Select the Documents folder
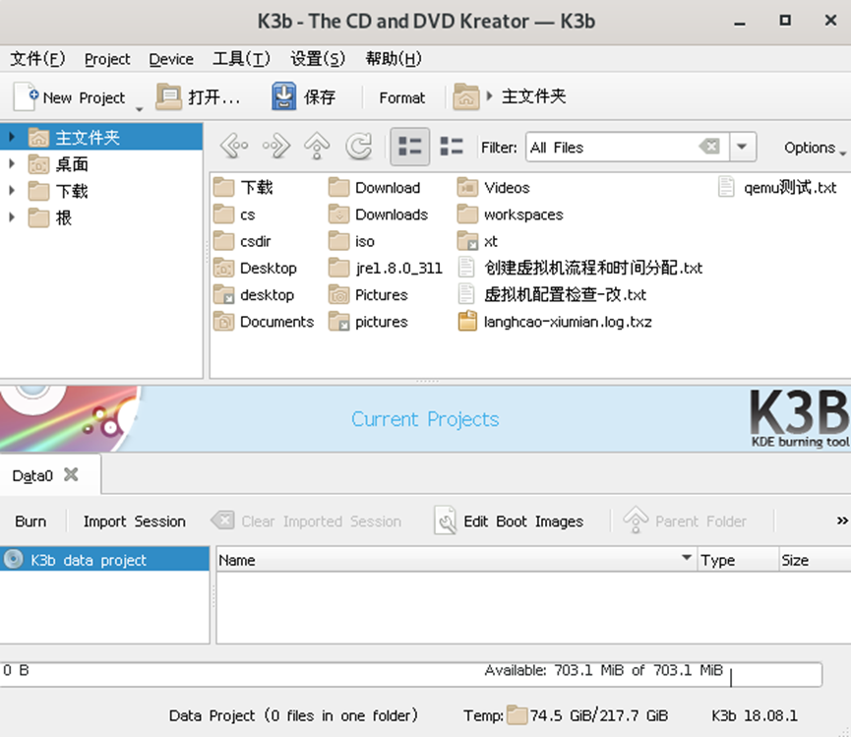This screenshot has width=851, height=737. pyautogui.click(x=264, y=322)
